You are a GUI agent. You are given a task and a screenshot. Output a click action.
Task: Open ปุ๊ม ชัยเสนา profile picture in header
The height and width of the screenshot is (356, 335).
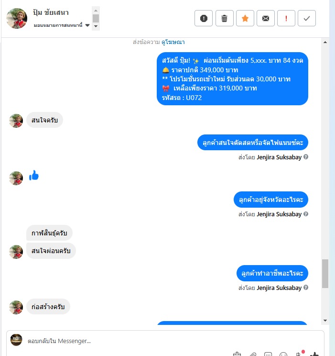coord(17,18)
